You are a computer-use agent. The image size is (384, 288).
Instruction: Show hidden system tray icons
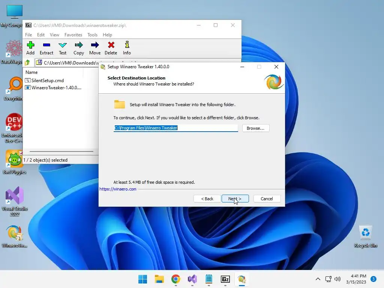coord(318,279)
